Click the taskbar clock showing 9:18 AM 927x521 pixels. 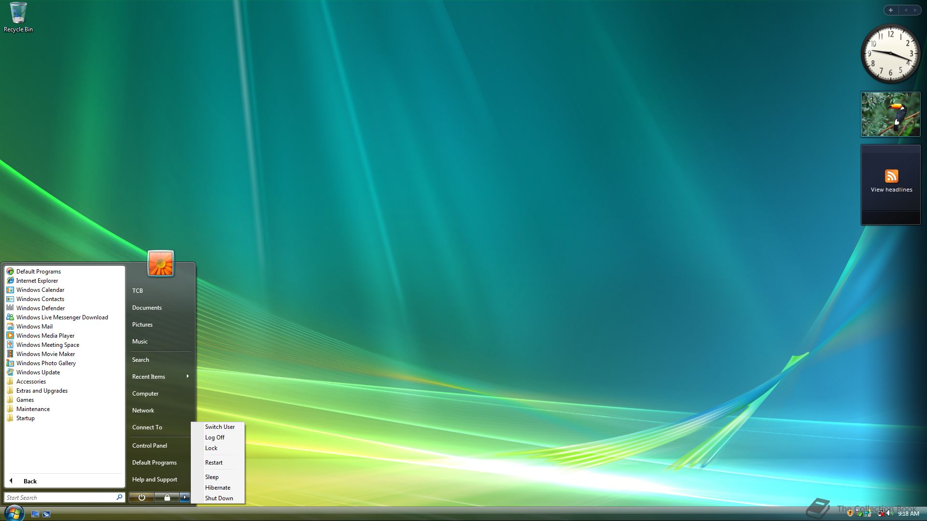[x=909, y=514]
